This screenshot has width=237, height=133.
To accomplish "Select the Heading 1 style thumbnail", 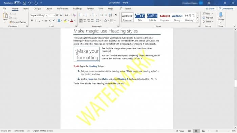I will click(x=190, y=17).
